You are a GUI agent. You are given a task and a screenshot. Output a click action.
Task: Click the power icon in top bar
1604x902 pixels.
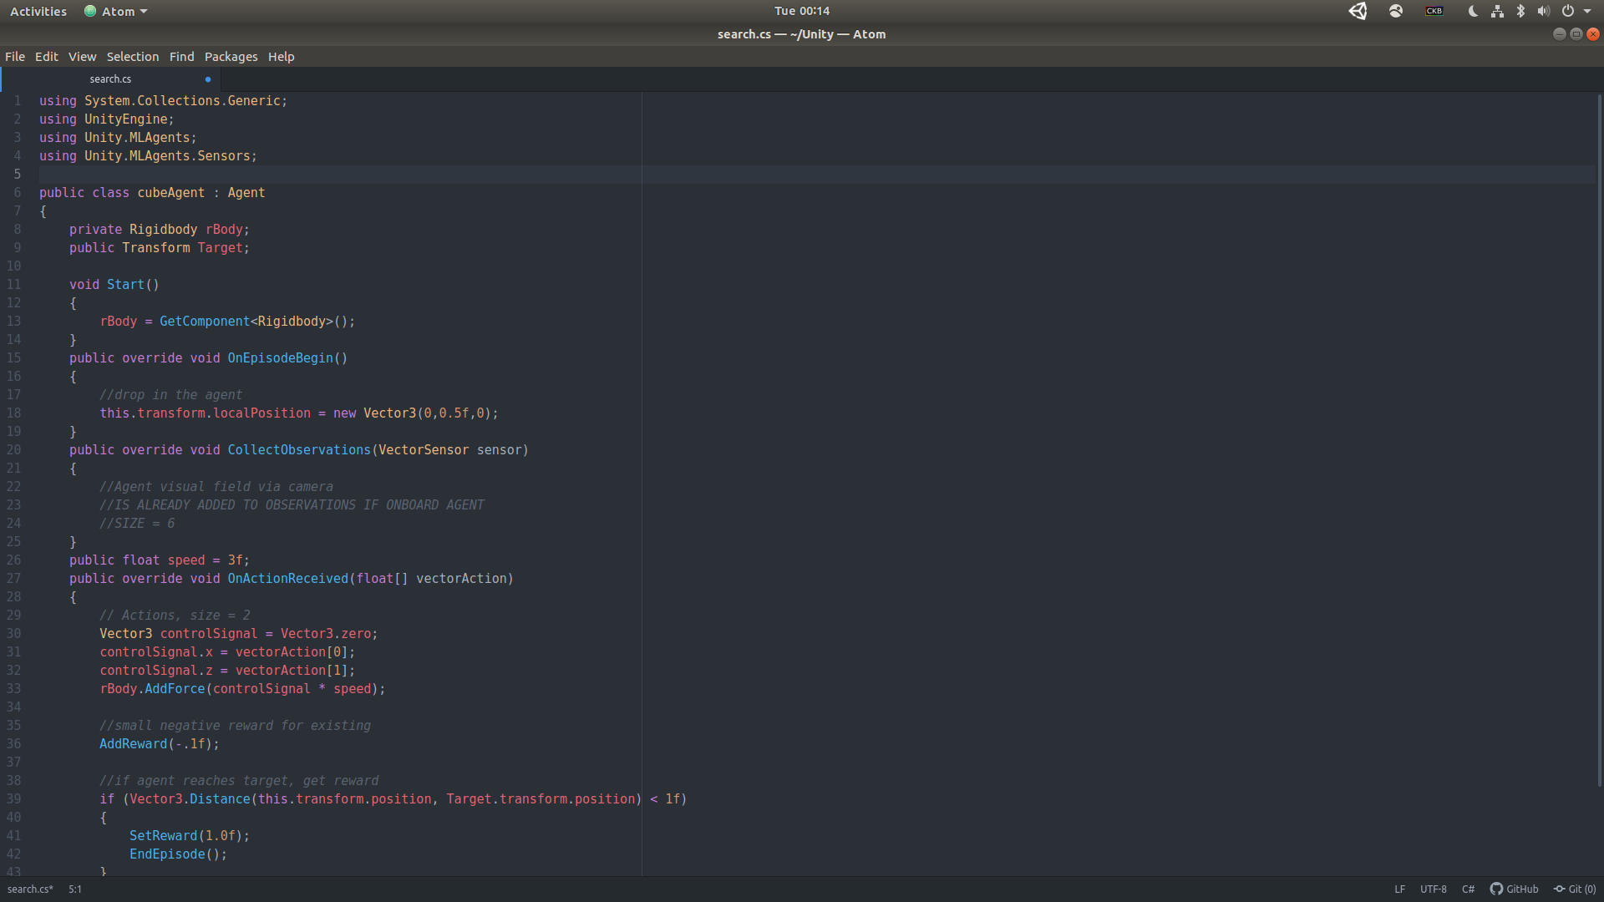(1568, 11)
